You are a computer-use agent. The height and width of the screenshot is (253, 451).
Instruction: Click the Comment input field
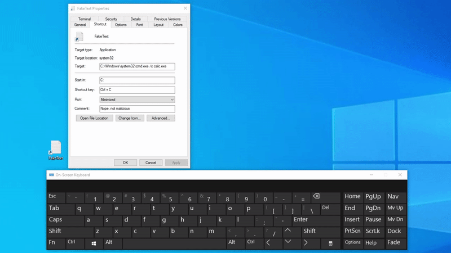tap(137, 109)
